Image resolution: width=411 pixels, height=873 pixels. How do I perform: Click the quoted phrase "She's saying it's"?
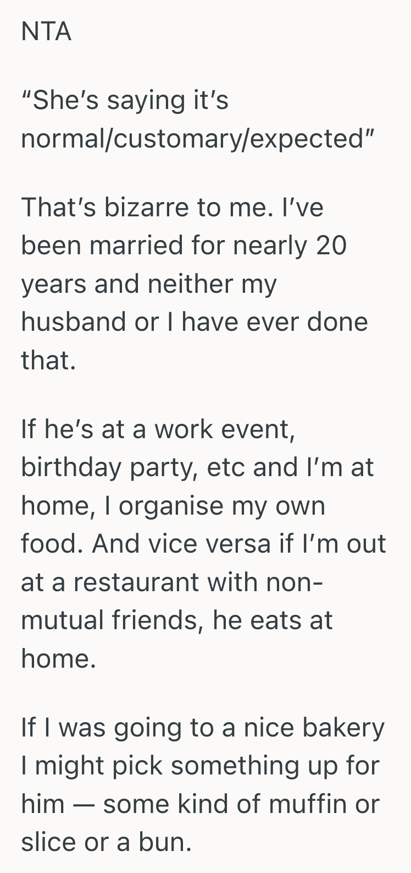[125, 101]
